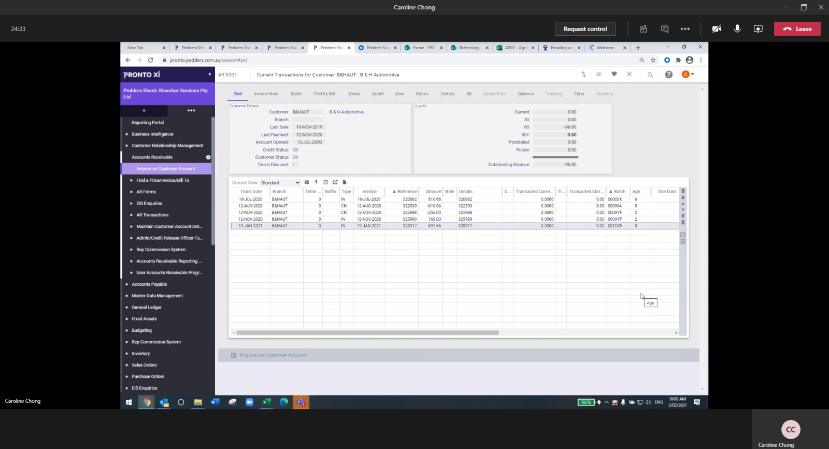The height and width of the screenshot is (449, 829).
Task: Open the sidebar three-dots tab
Action: point(191,111)
